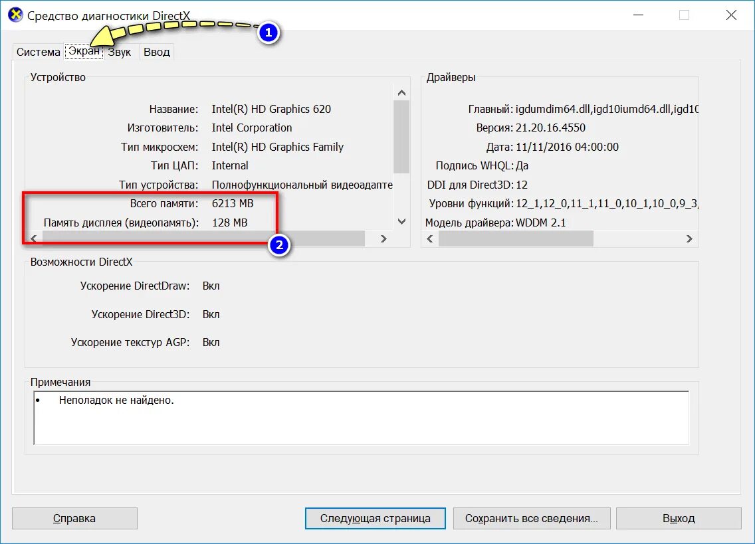Viewport: 755px width, 544px height.
Task: Go to the Ввод tab
Action: 156,52
